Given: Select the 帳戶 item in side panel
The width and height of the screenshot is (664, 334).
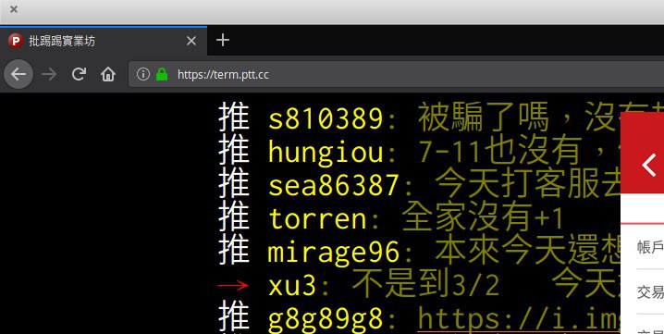Looking at the screenshot, I should (x=650, y=247).
